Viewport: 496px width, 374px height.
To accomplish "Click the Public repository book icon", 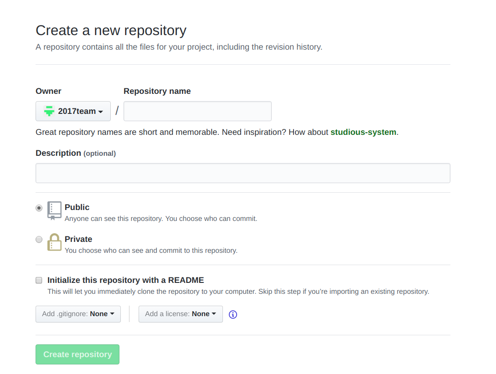I will coord(54,209).
